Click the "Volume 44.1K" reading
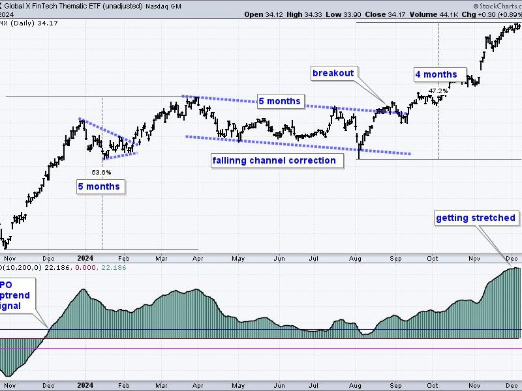522x391 pixels. click(433, 14)
